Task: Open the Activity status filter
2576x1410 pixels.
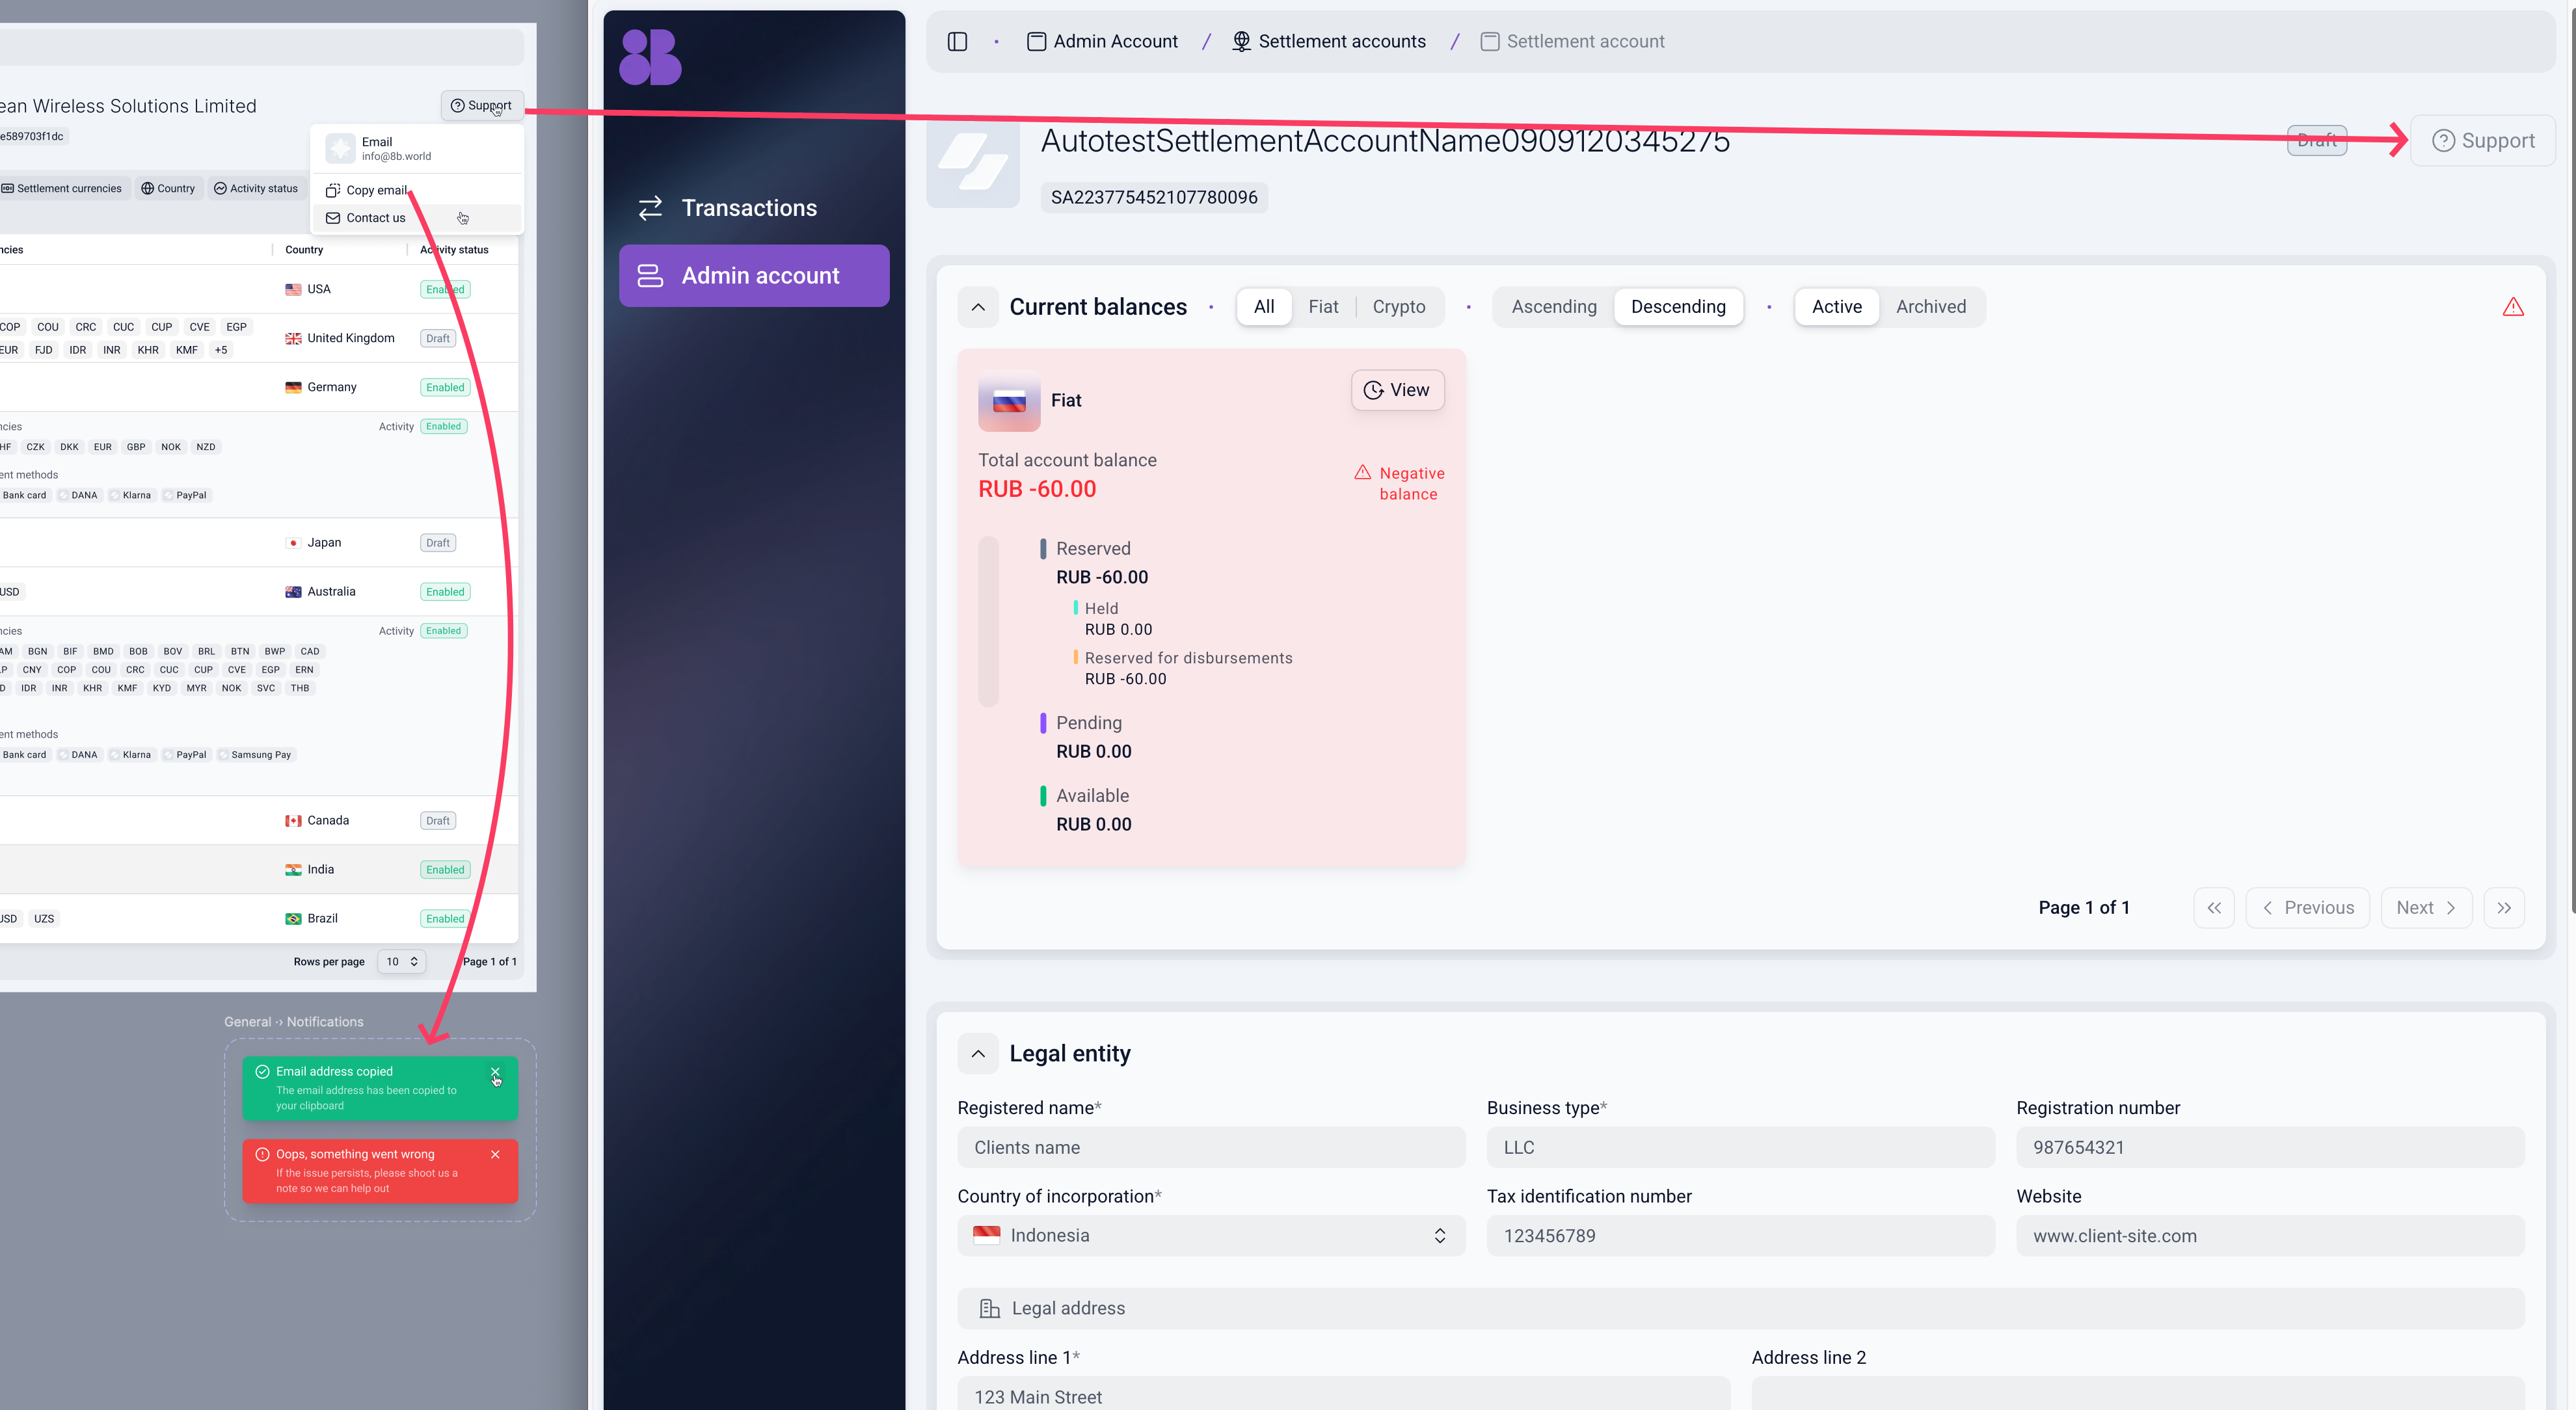Action: point(256,188)
